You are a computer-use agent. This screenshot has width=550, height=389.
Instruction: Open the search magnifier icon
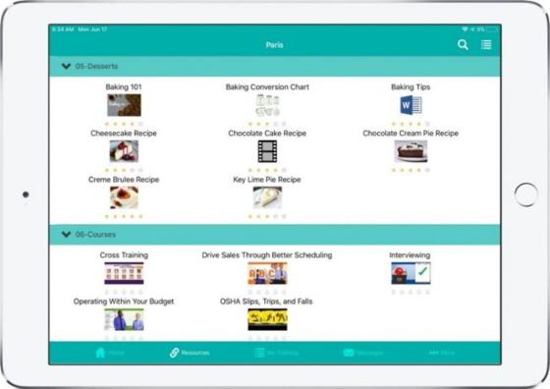tap(463, 45)
